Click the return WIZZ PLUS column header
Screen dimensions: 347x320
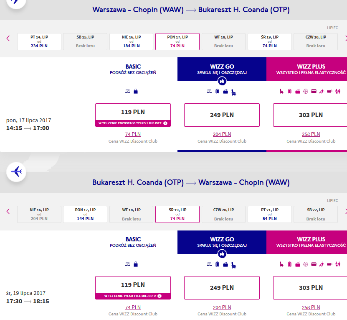(x=307, y=242)
